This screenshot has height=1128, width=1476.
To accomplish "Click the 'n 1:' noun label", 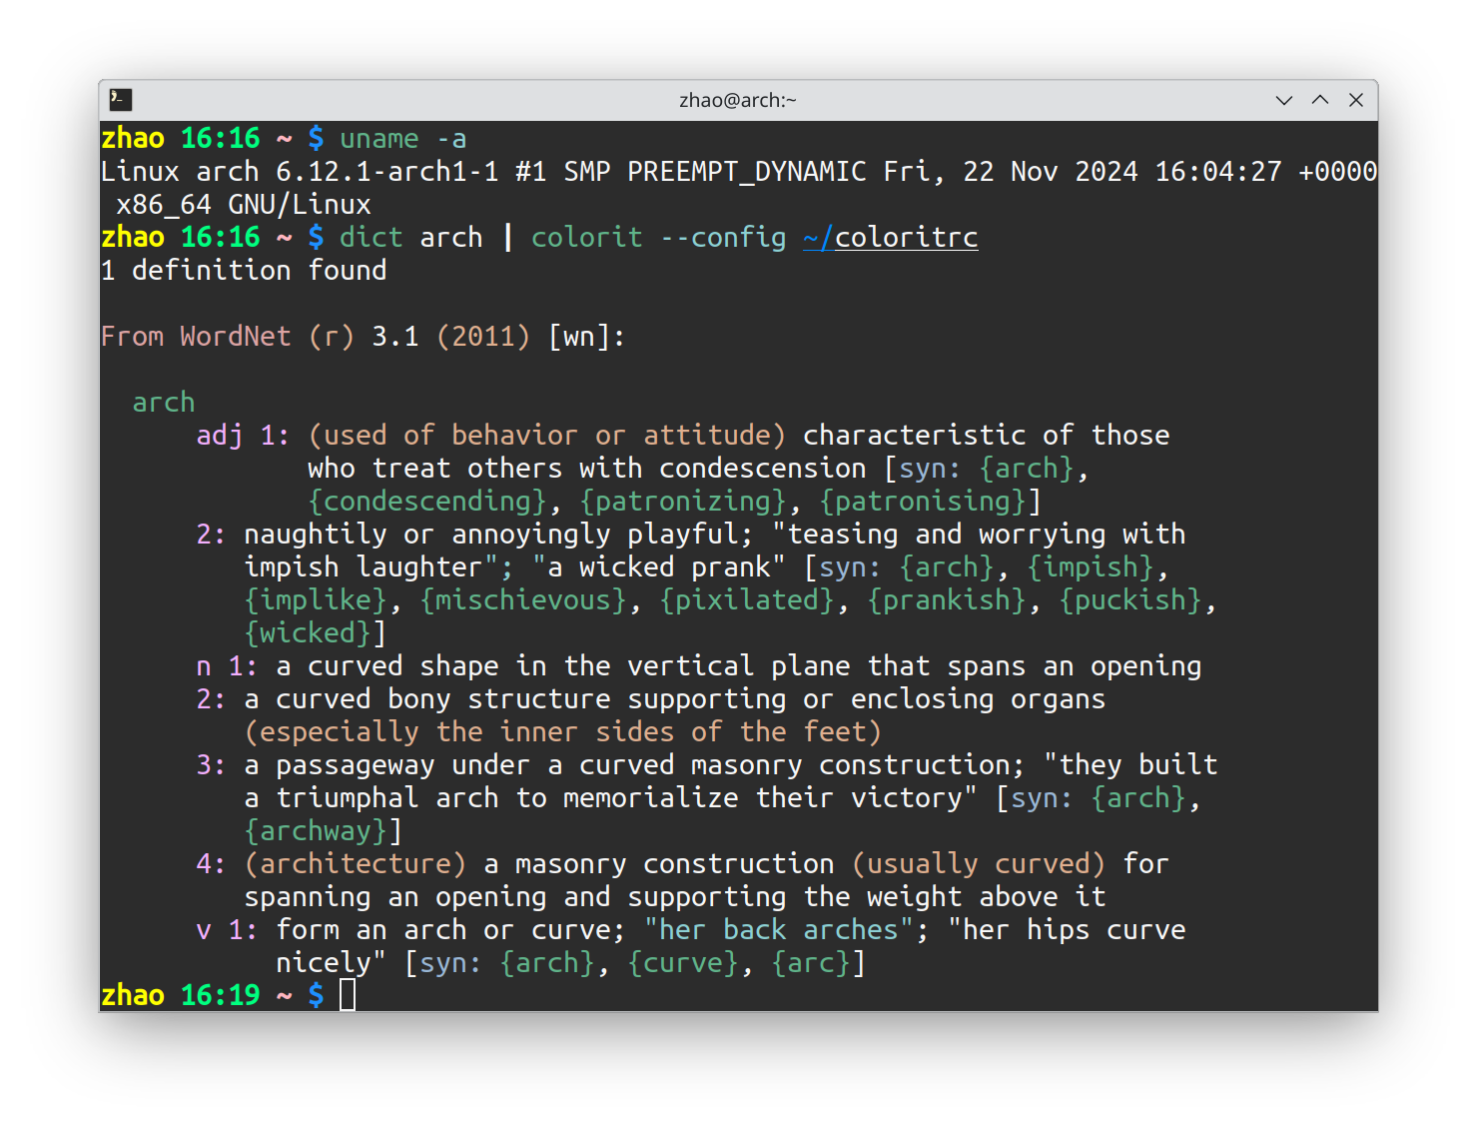I will click(x=227, y=665).
